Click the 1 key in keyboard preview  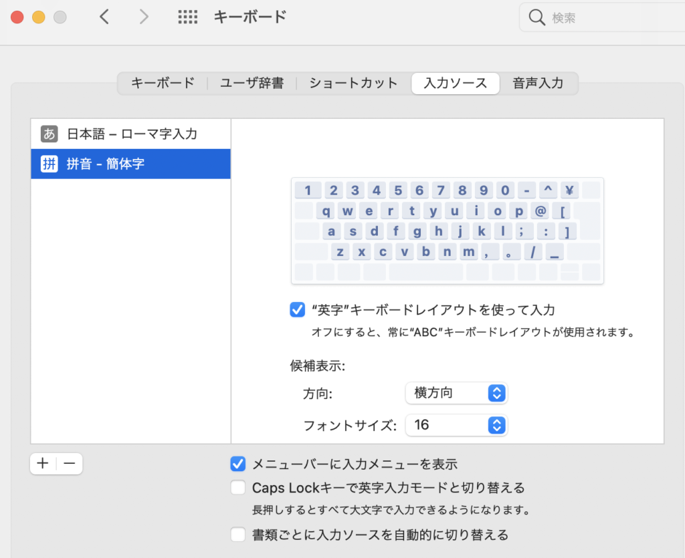tap(308, 190)
